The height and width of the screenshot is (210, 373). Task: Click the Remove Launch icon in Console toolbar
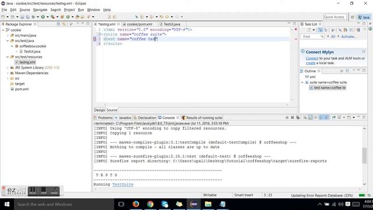(x=293, y=118)
